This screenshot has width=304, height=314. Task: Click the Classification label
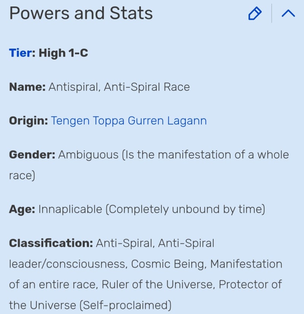[51, 243]
